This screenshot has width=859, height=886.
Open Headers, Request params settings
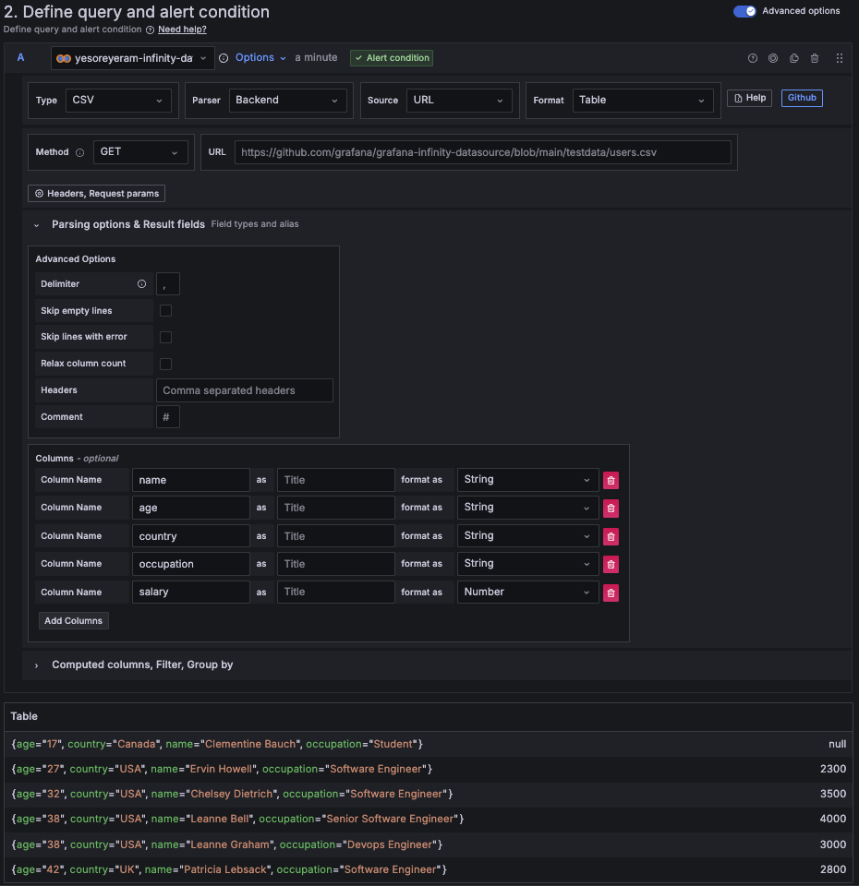pyautogui.click(x=95, y=193)
